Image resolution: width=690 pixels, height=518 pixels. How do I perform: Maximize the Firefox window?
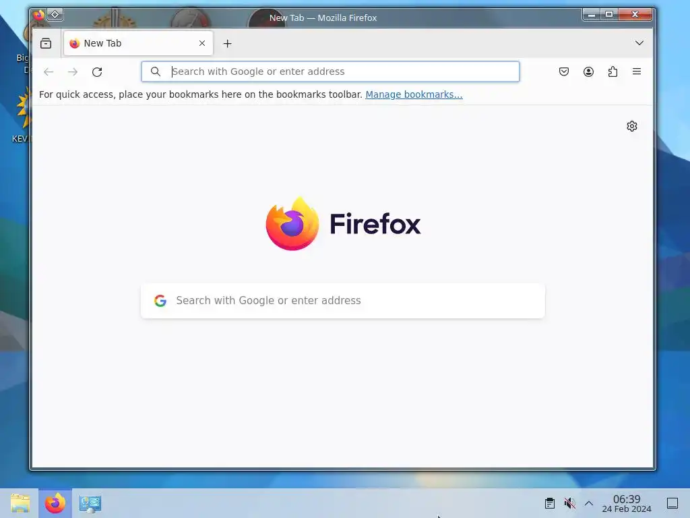609,15
